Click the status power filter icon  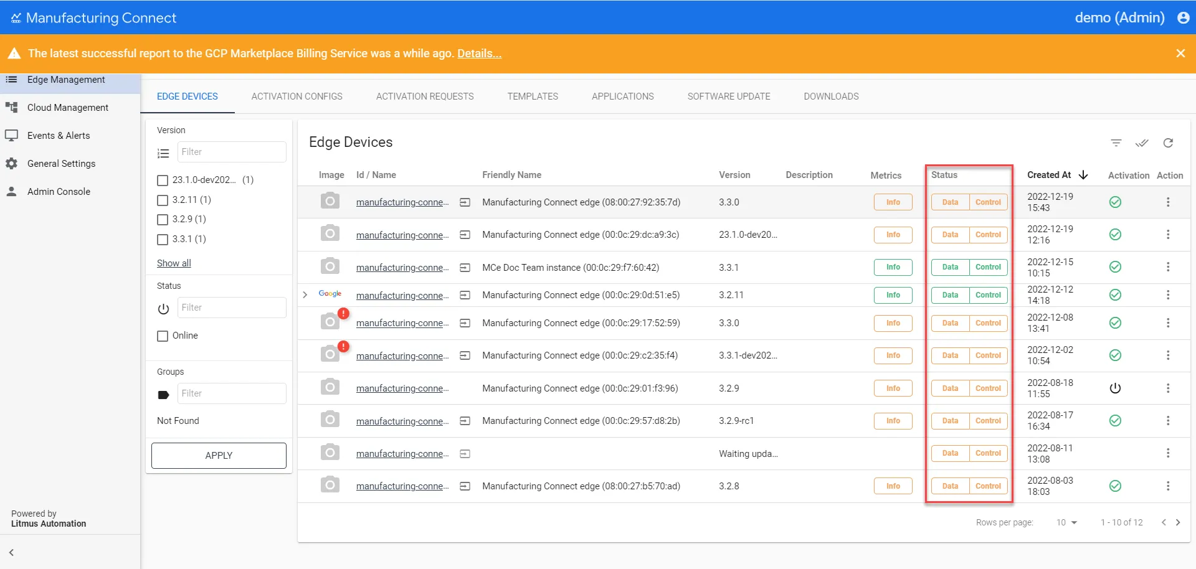point(163,309)
